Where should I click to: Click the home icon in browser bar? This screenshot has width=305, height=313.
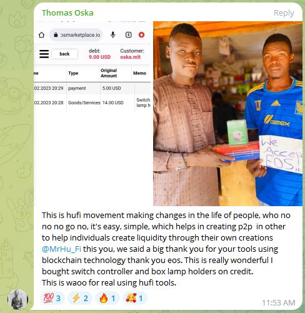point(41,35)
